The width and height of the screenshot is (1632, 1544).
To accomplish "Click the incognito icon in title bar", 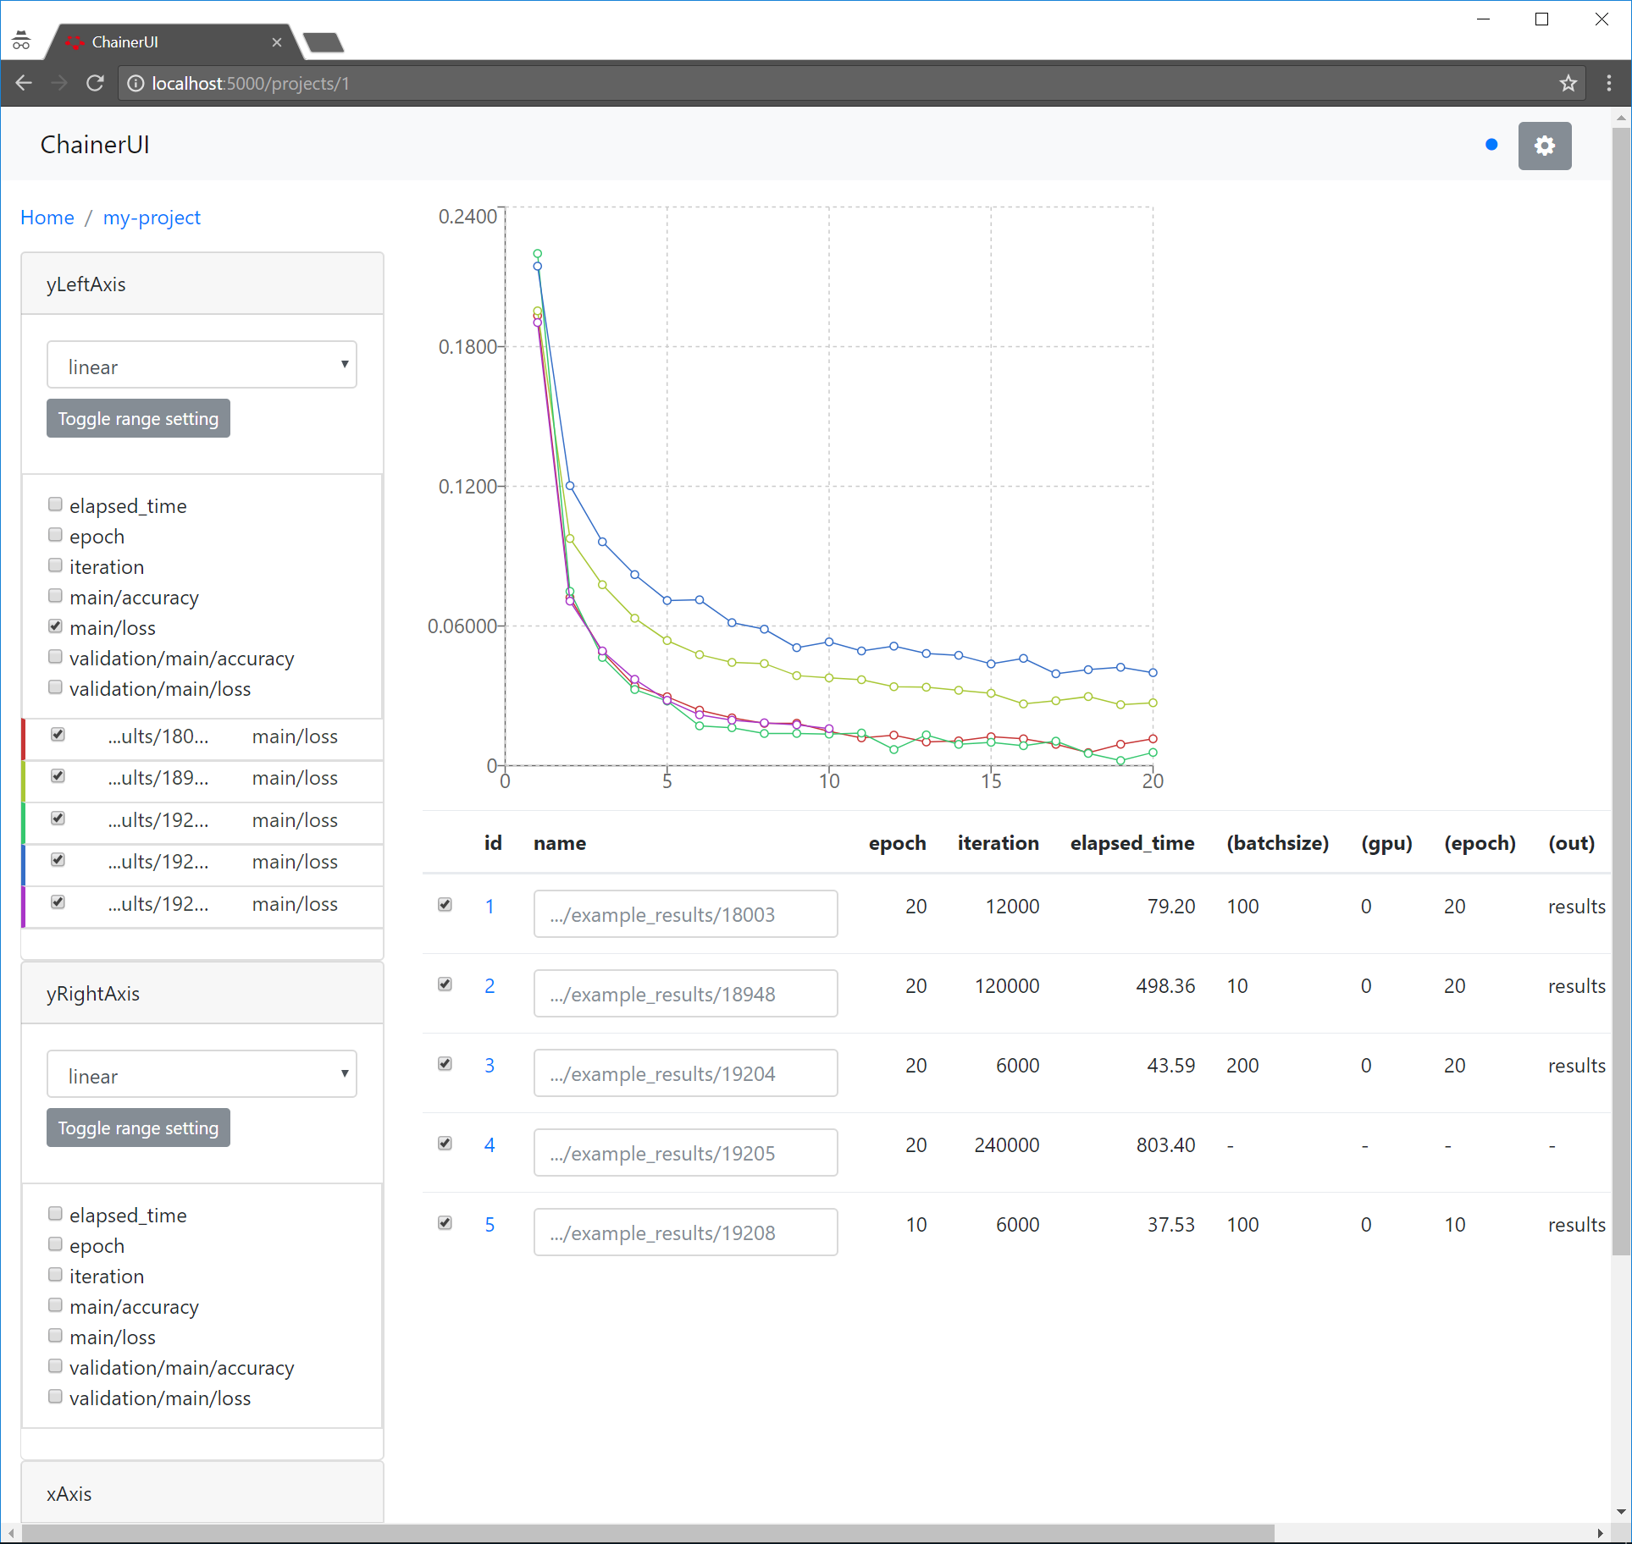I will pos(22,41).
